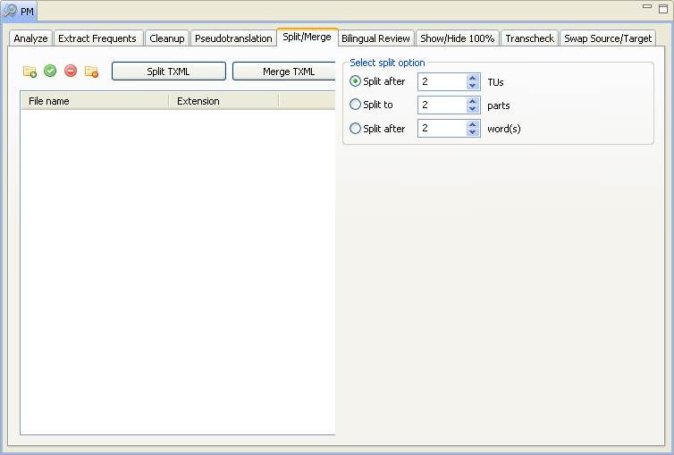Switch to the Analyze tab
674x455 pixels.
(30, 38)
